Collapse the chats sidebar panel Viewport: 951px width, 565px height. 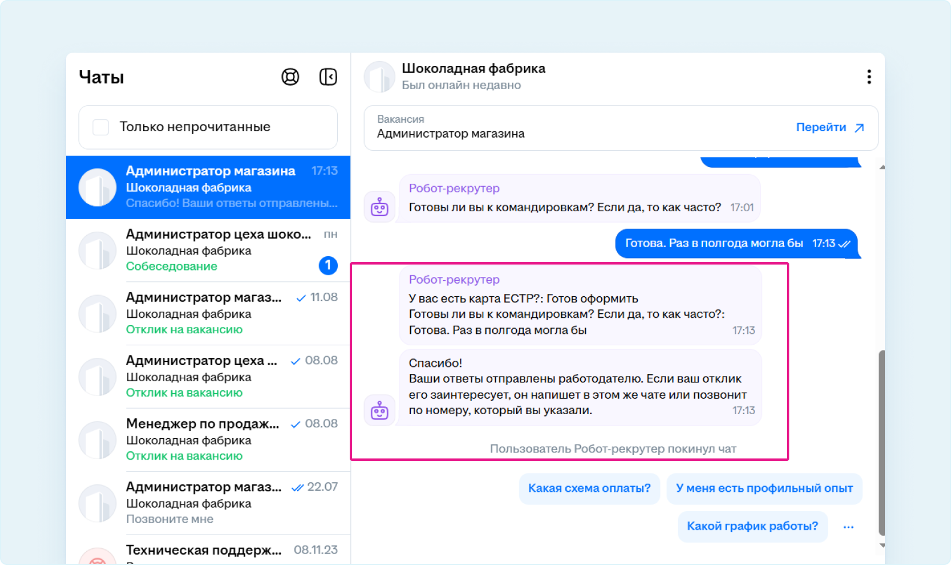[328, 77]
